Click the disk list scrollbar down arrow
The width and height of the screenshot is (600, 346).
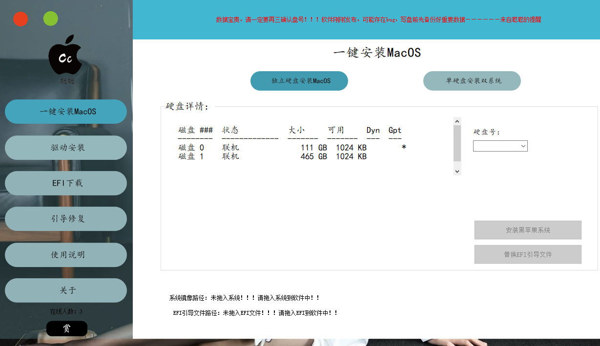(x=457, y=171)
